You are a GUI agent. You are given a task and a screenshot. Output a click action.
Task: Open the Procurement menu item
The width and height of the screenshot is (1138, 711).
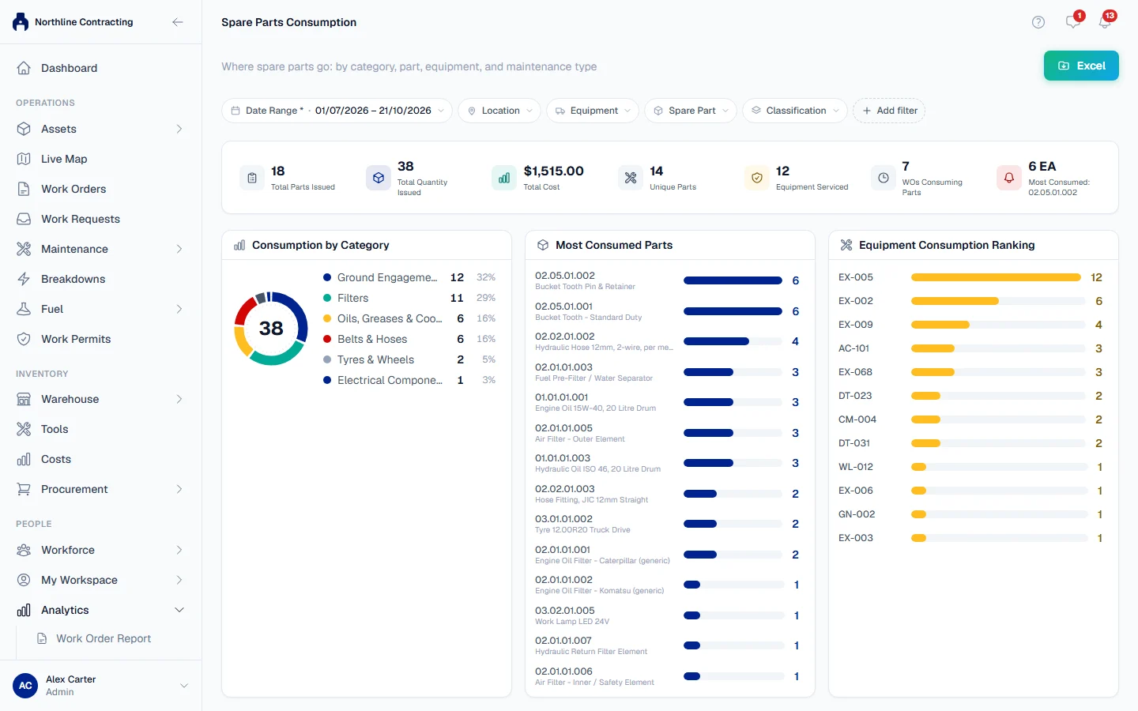pyautogui.click(x=100, y=489)
